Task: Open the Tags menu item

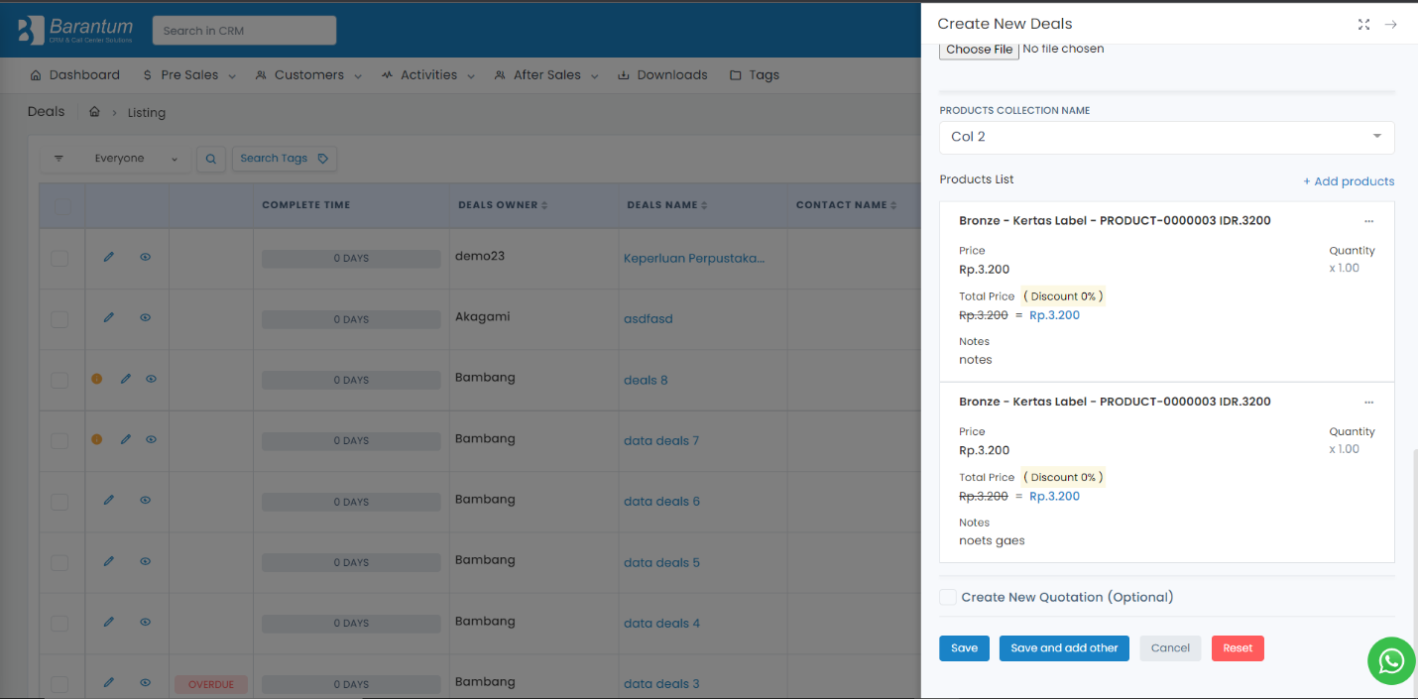Action: click(754, 75)
